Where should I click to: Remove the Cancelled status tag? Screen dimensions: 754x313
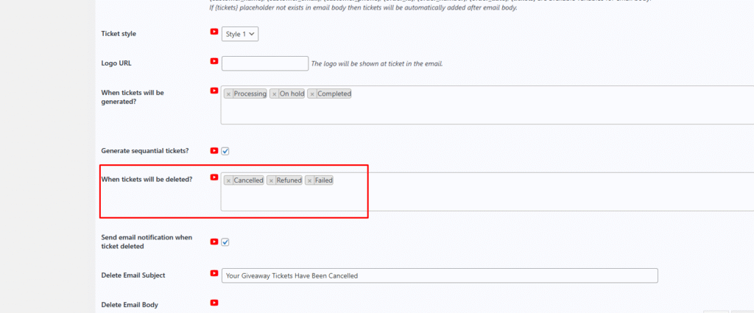click(x=228, y=180)
